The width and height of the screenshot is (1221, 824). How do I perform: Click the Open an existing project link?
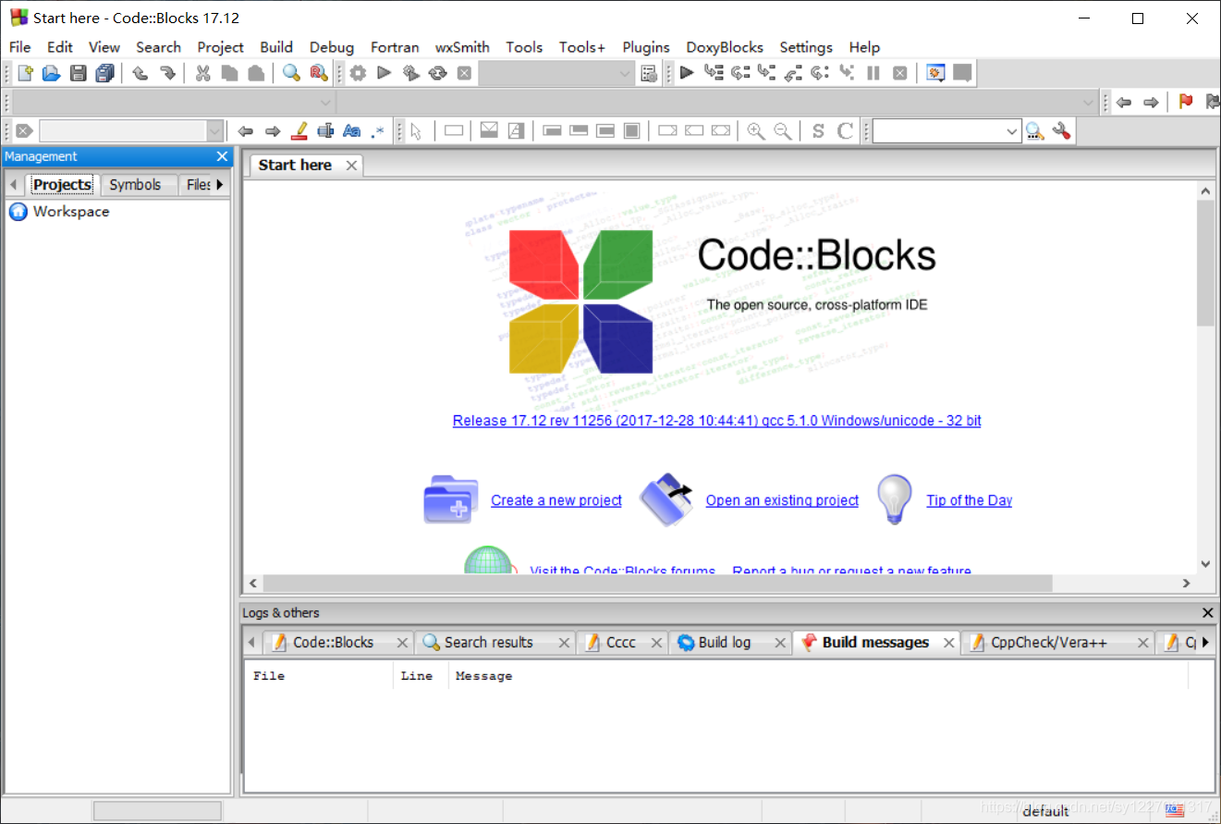782,500
